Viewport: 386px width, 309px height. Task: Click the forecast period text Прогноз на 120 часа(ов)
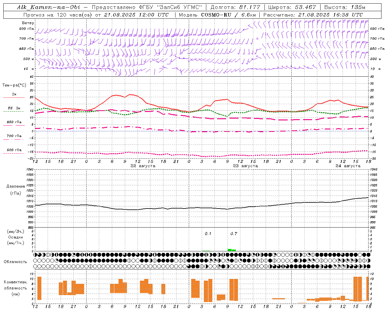[58, 15]
